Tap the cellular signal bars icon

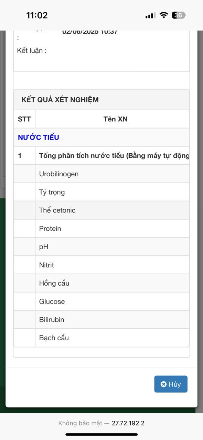tap(150, 15)
